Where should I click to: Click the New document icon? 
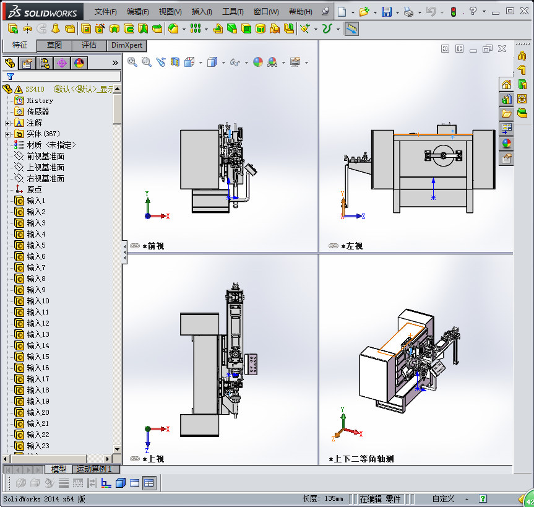tap(342, 12)
